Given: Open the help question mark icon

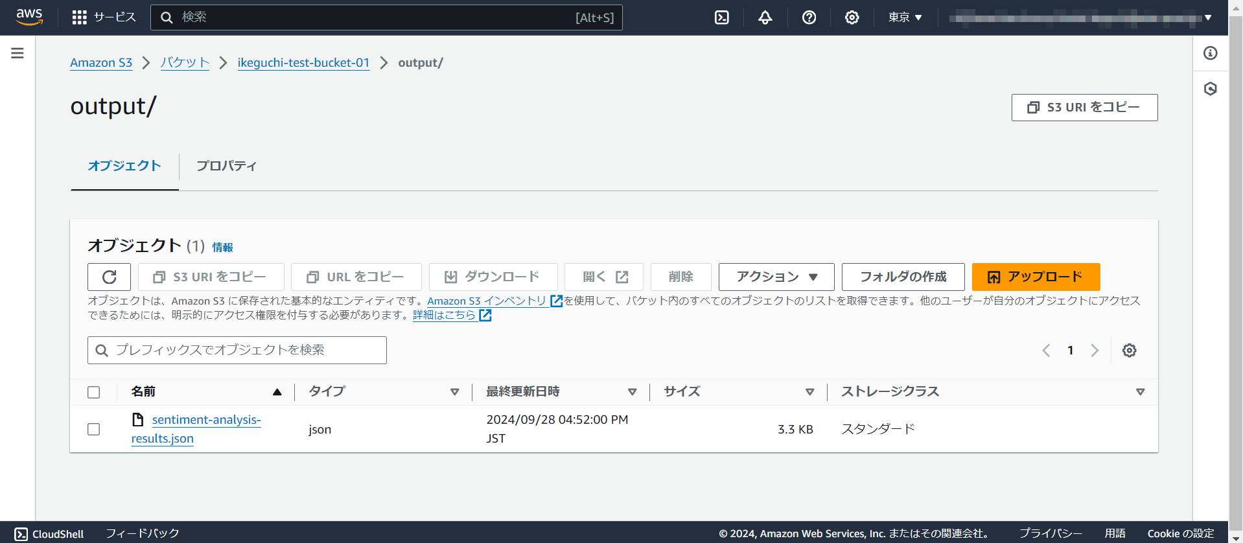Looking at the screenshot, I should 809,17.
